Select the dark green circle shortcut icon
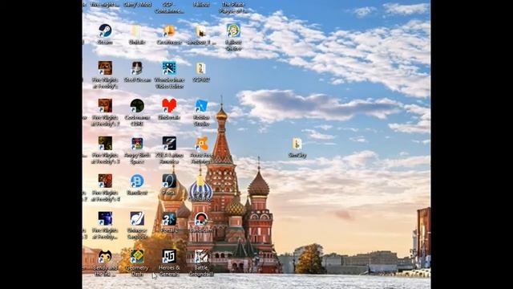 pyautogui.click(x=137, y=106)
